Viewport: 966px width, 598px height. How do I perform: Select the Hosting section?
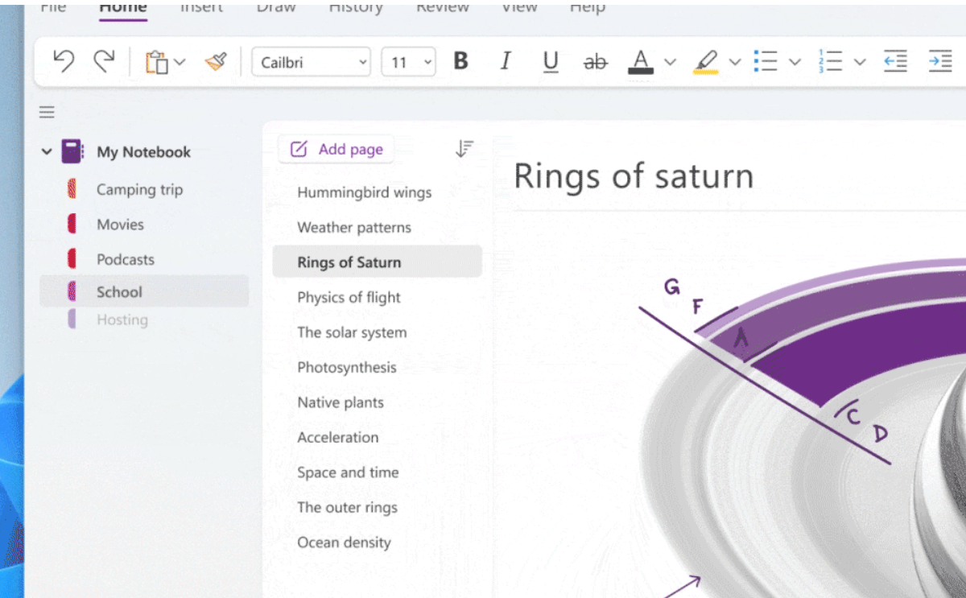[122, 320]
